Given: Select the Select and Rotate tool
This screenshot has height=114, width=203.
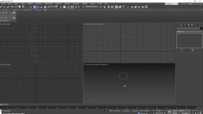Looking at the screenshot, I should [x=38, y=7].
